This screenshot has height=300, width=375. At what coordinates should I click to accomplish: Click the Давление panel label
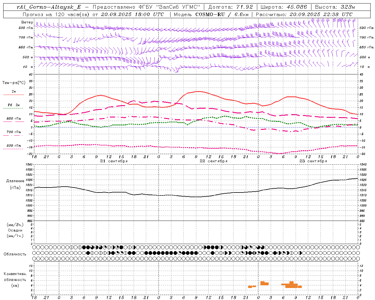[15, 181]
